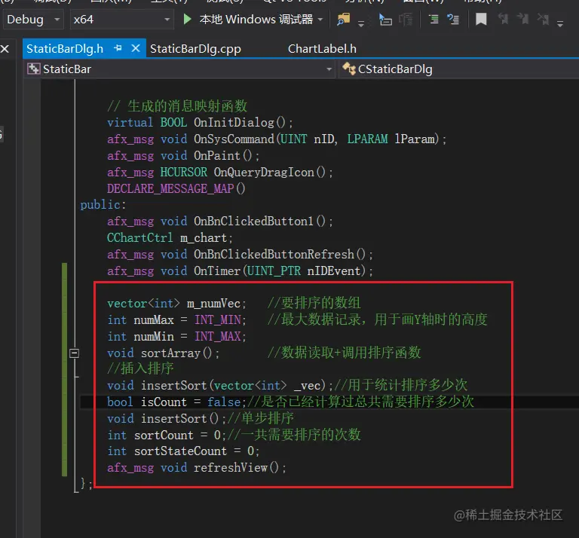Image resolution: width=579 pixels, height=538 pixels.
Task: Click the refreshView function name
Action: 231,468
